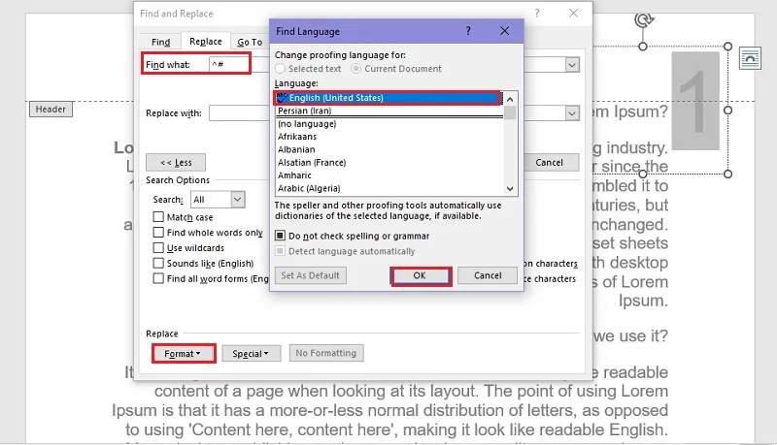Viewport: 777px width, 445px height.
Task: Open the Format dropdown button
Action: (183, 354)
